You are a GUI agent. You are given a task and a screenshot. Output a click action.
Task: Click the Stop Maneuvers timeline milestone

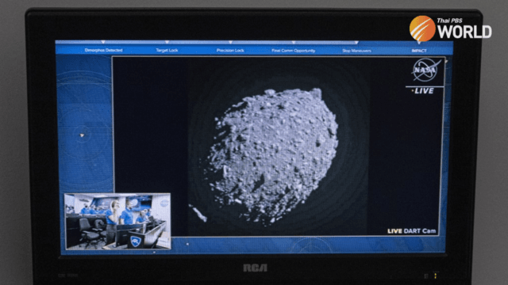pos(356,51)
